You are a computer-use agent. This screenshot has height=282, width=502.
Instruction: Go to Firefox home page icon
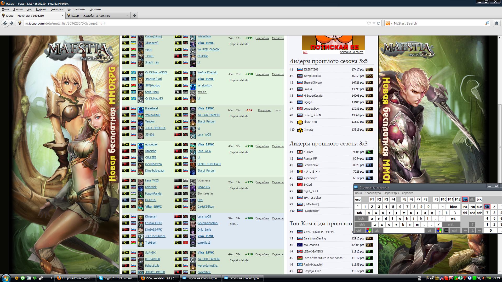tap(497, 23)
